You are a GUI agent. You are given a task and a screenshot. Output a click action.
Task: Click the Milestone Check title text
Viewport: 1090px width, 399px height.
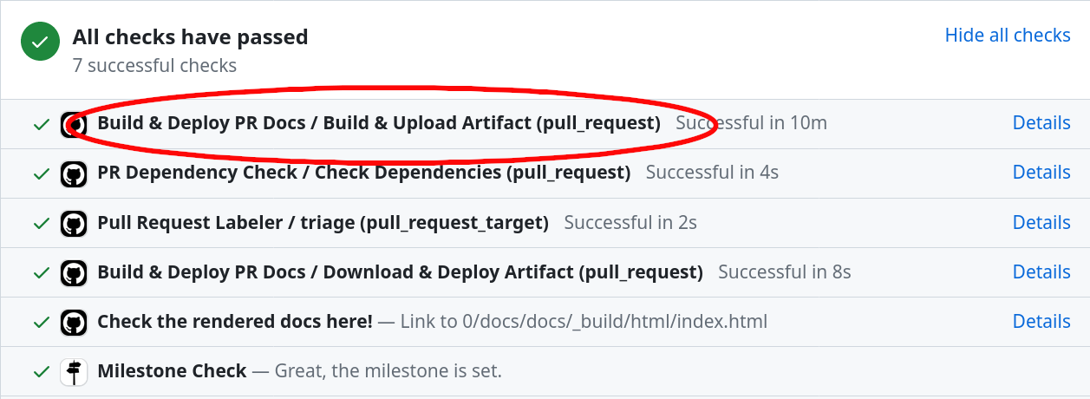(x=172, y=371)
